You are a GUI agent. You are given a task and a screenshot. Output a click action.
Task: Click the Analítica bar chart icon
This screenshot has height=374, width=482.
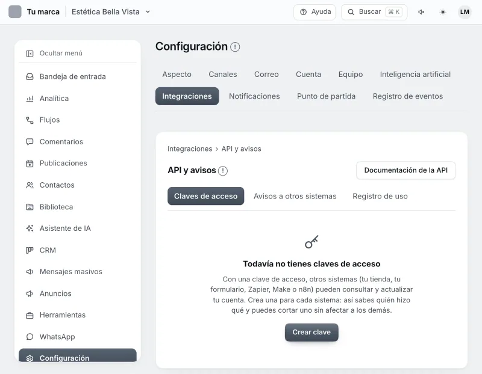(30, 99)
